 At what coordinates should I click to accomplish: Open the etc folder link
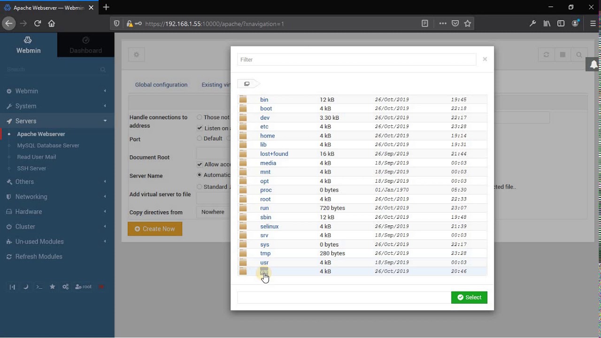coord(264,127)
